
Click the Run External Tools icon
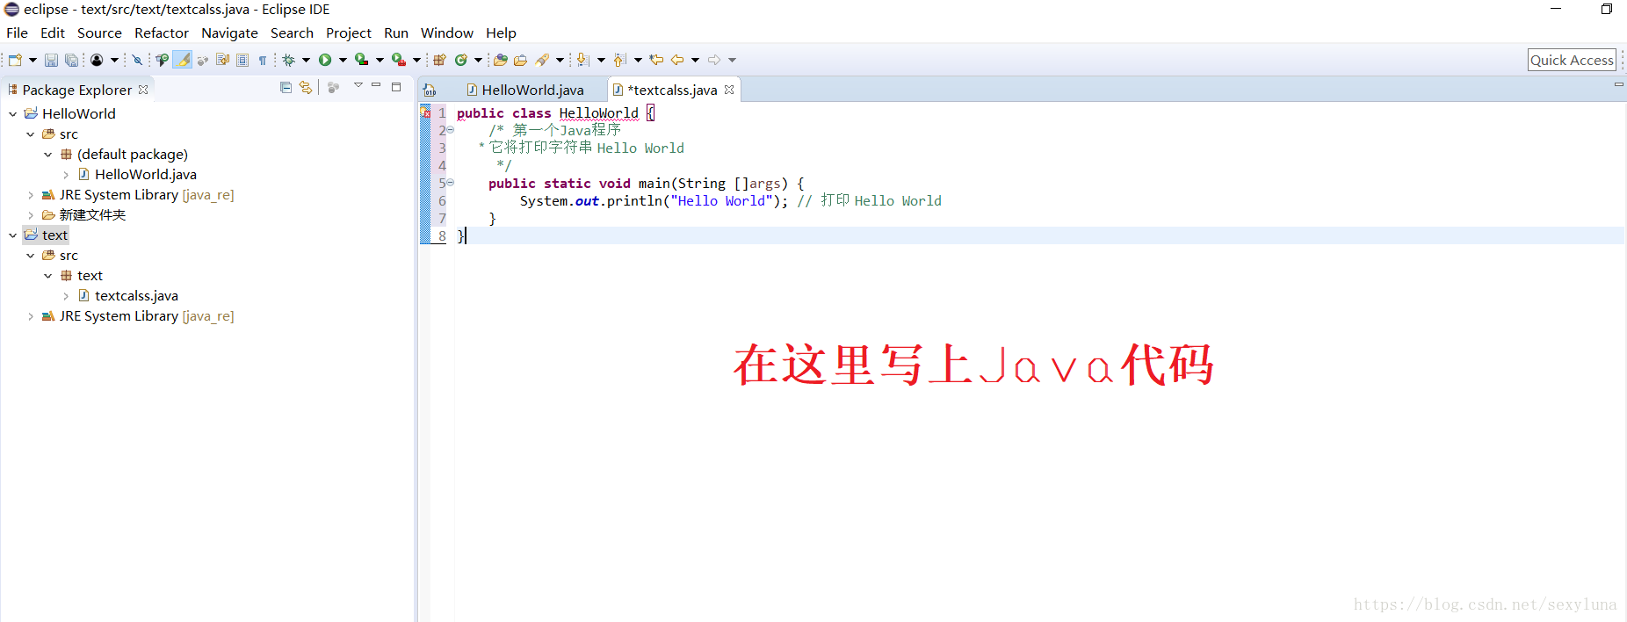398,60
